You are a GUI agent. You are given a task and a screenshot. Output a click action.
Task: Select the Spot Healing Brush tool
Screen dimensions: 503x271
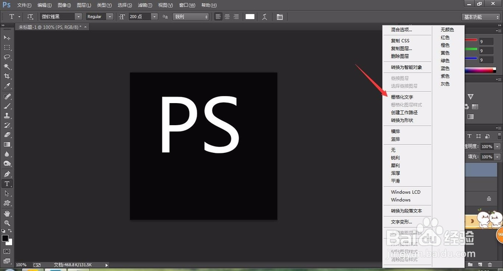[7, 97]
